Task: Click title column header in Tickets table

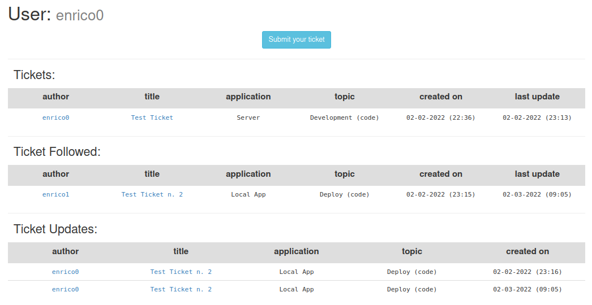Action: pos(152,97)
